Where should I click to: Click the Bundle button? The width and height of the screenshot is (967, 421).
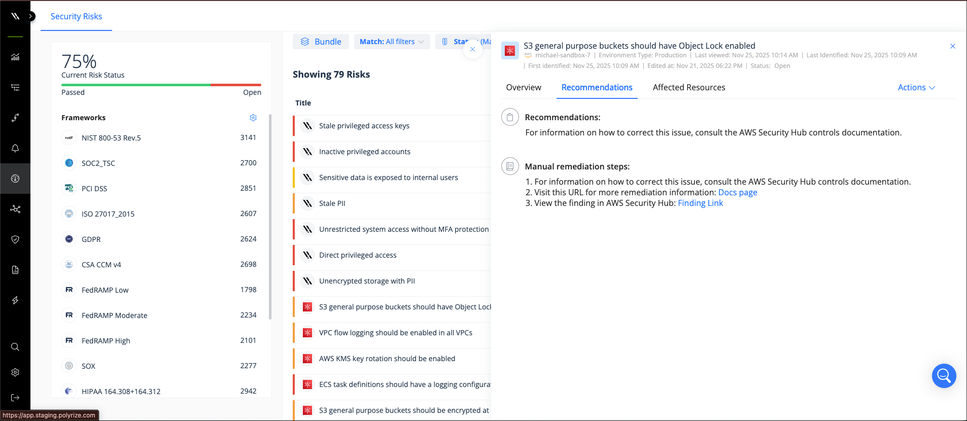pyautogui.click(x=321, y=42)
